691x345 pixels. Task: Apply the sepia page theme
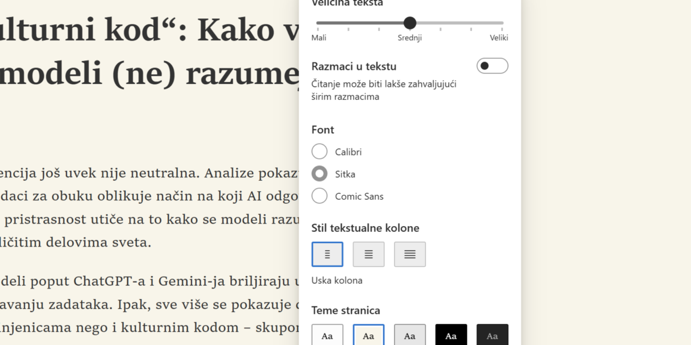(x=369, y=335)
